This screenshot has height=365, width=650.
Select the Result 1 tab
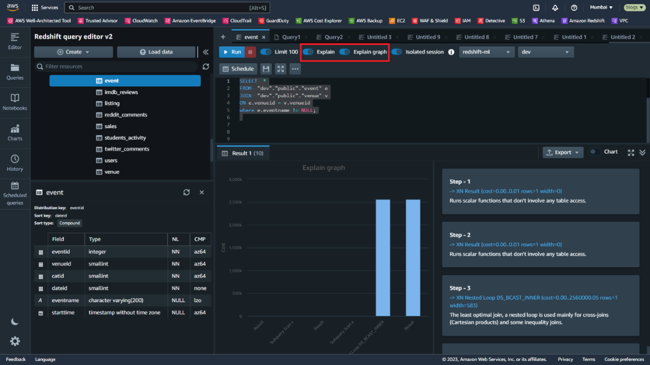click(243, 153)
